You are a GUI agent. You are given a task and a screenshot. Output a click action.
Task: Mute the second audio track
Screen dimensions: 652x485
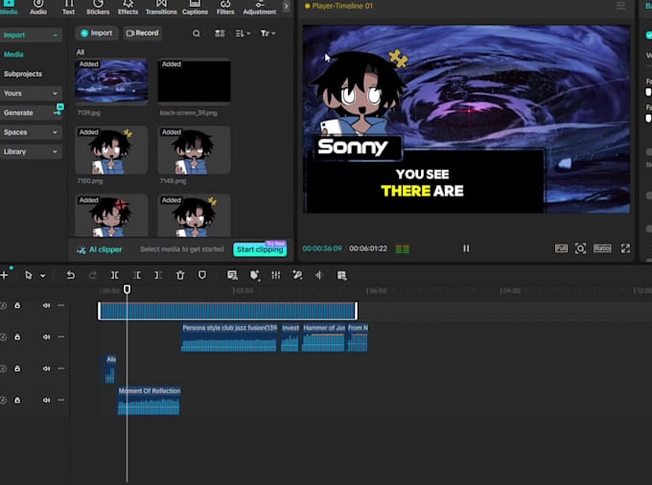click(x=46, y=337)
